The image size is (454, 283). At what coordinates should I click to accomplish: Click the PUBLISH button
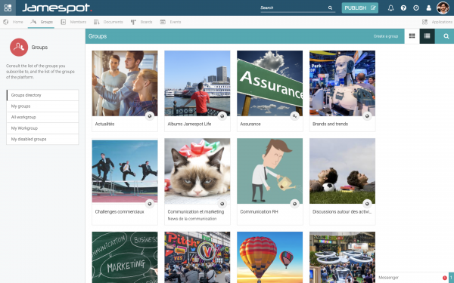pos(360,8)
